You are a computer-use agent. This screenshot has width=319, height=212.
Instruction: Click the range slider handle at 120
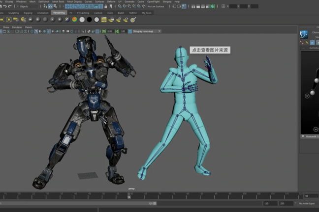155,203
